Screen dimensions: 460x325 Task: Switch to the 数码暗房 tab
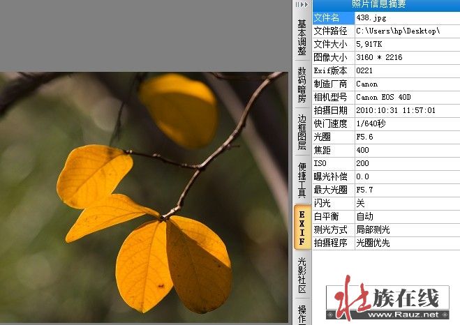(x=302, y=84)
